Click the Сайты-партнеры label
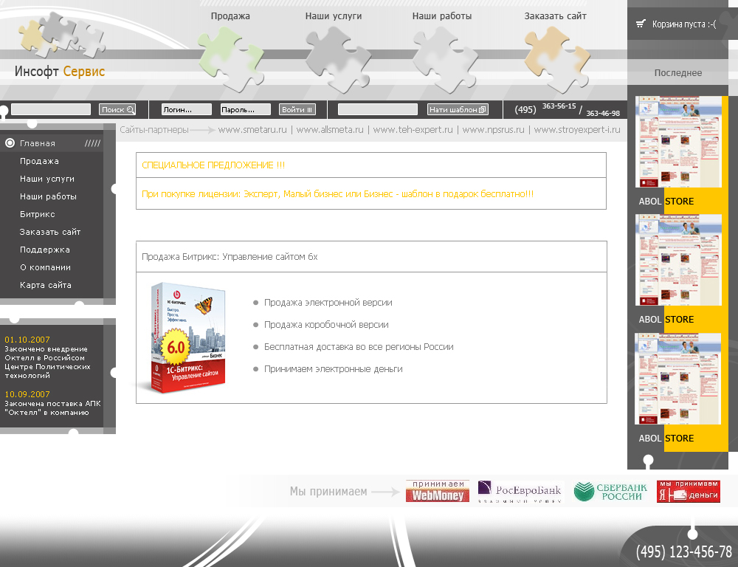The height and width of the screenshot is (567, 738). [154, 129]
